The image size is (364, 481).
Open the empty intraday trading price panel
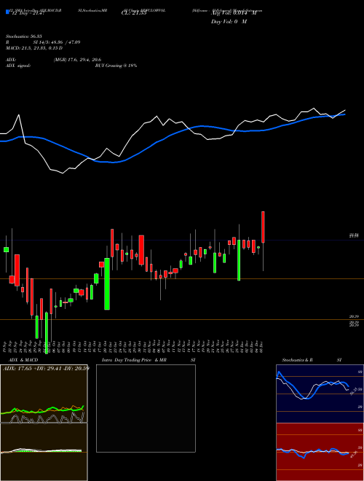[x=146, y=408]
